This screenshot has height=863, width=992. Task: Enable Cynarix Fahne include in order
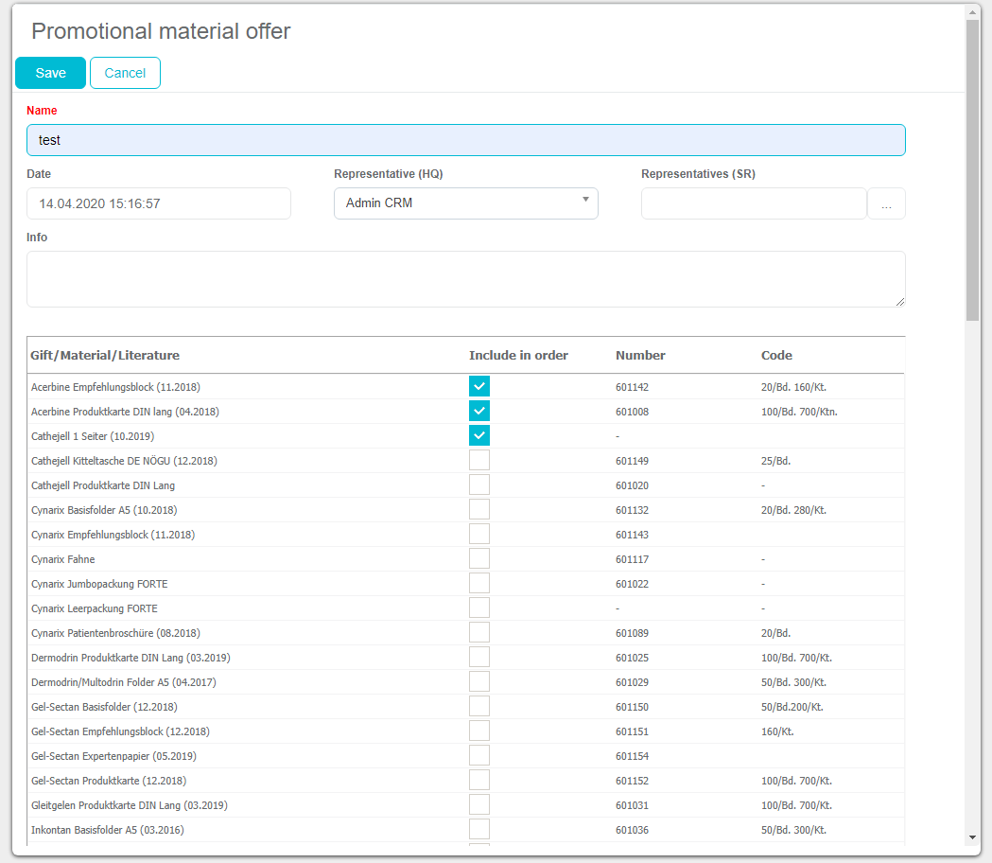479,558
